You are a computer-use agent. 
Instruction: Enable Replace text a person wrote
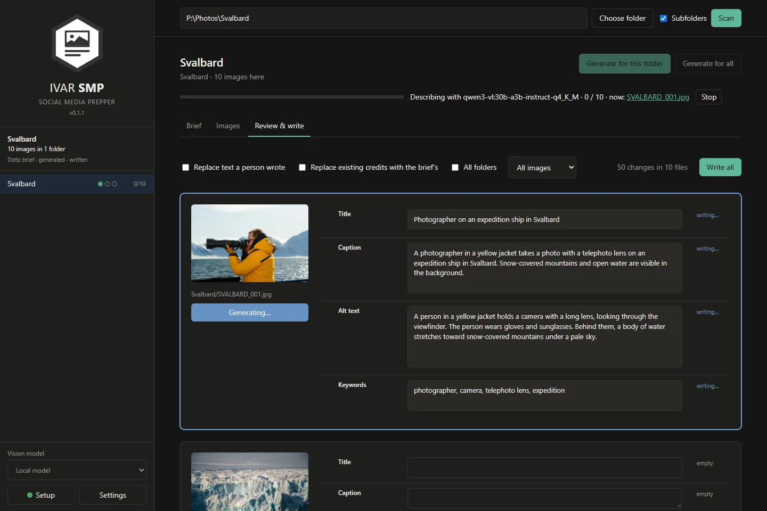click(x=186, y=168)
